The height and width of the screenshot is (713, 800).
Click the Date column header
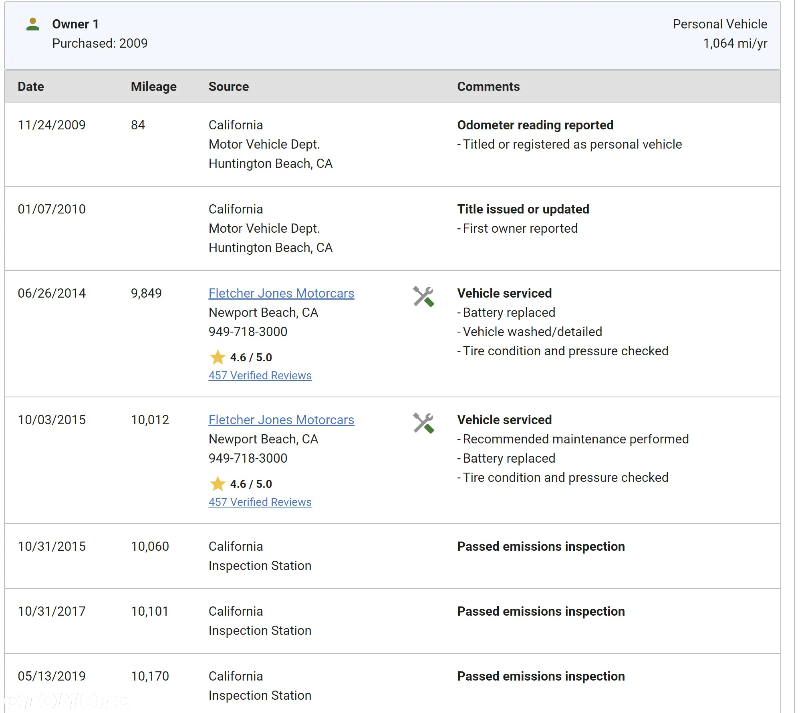pos(31,87)
